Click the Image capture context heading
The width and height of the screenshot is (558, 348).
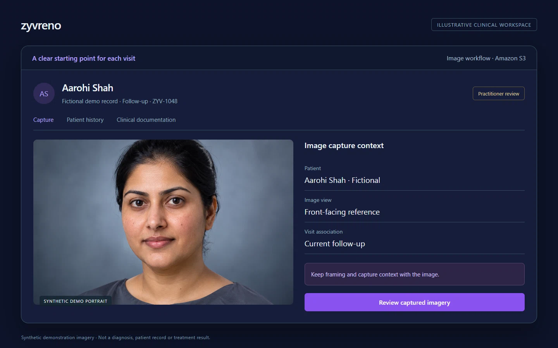pyautogui.click(x=344, y=146)
